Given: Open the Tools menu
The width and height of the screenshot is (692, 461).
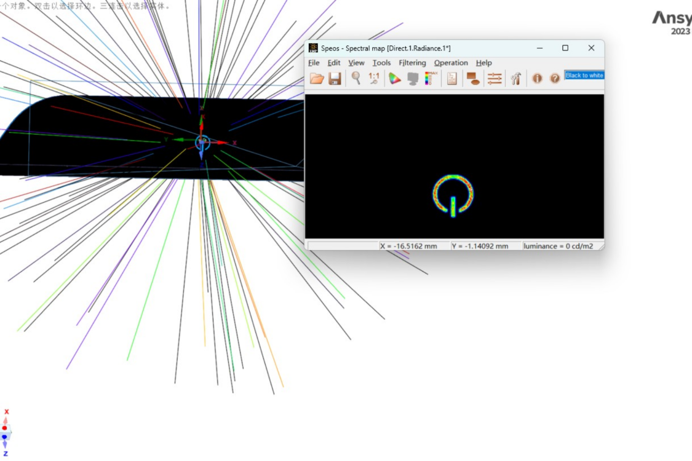Looking at the screenshot, I should tap(381, 63).
